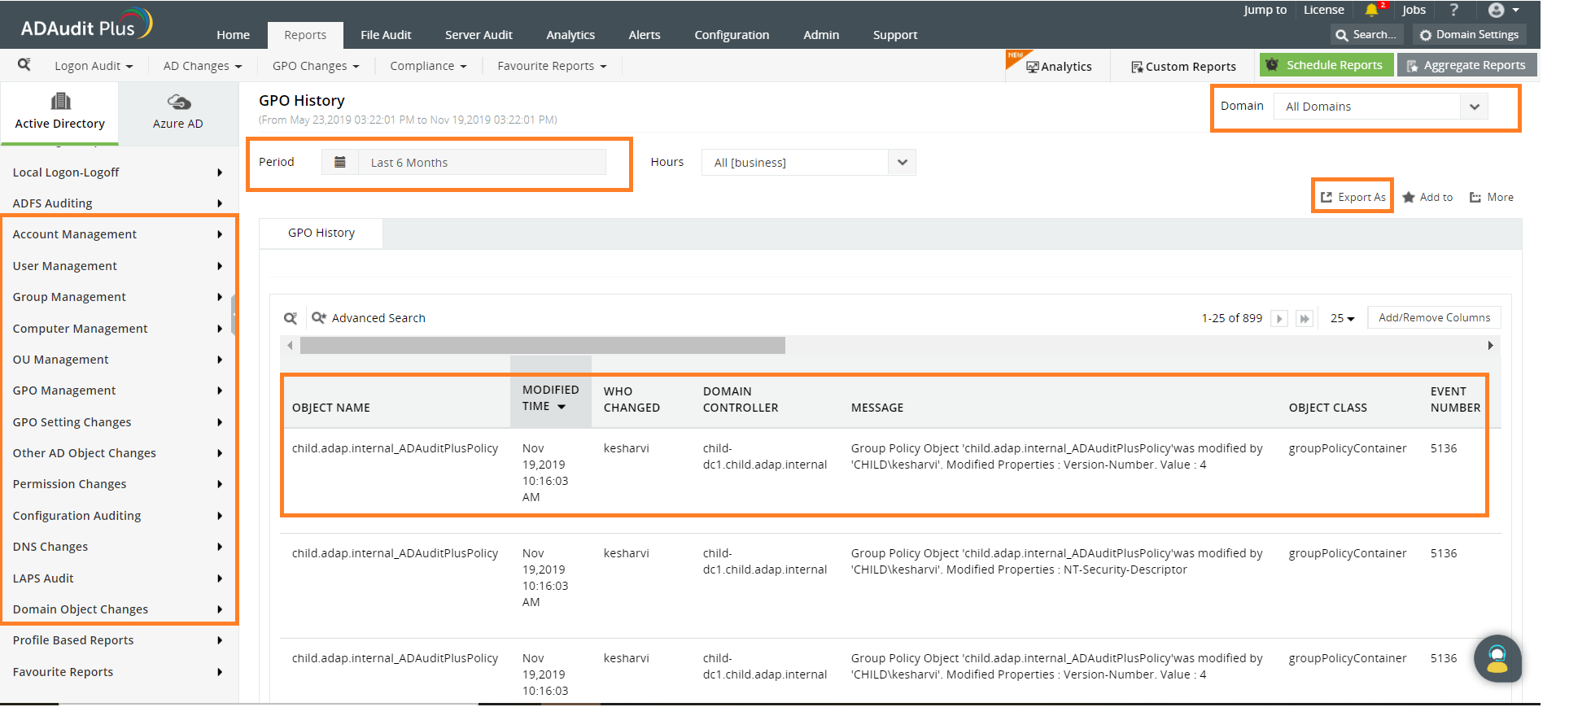
Task: Sort by the Modified Time column header
Action: click(x=550, y=398)
